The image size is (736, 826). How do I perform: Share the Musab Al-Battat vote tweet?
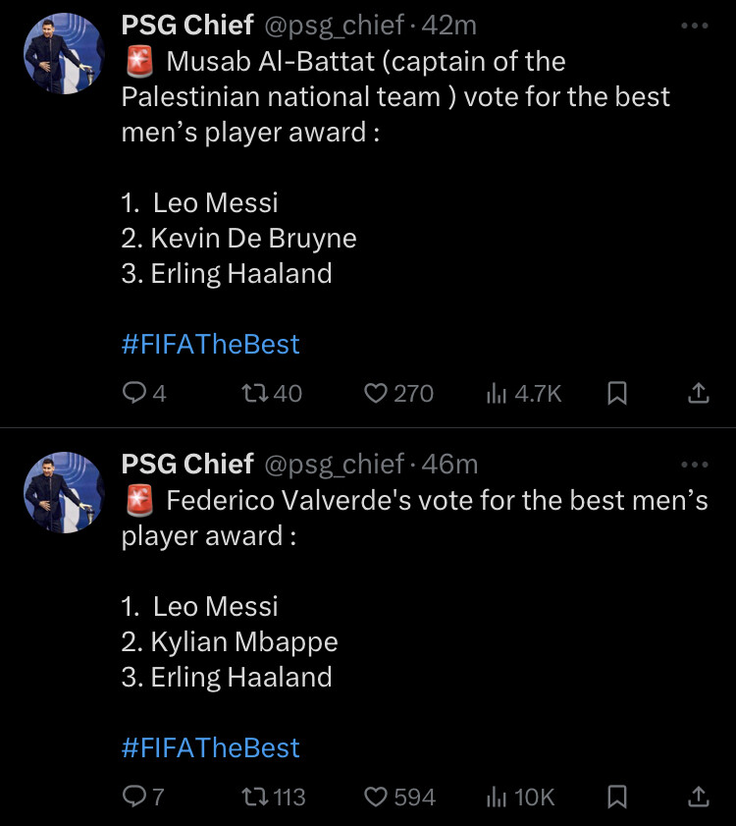[698, 393]
